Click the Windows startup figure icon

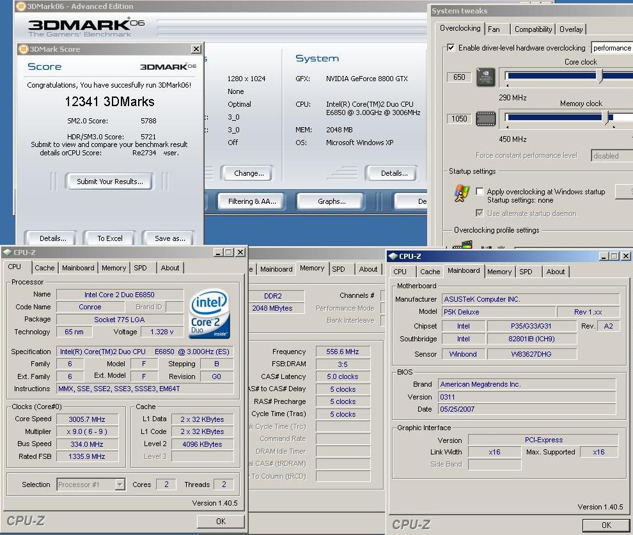tap(462, 194)
